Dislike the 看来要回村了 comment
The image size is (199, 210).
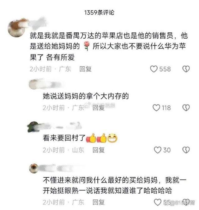point(186,150)
